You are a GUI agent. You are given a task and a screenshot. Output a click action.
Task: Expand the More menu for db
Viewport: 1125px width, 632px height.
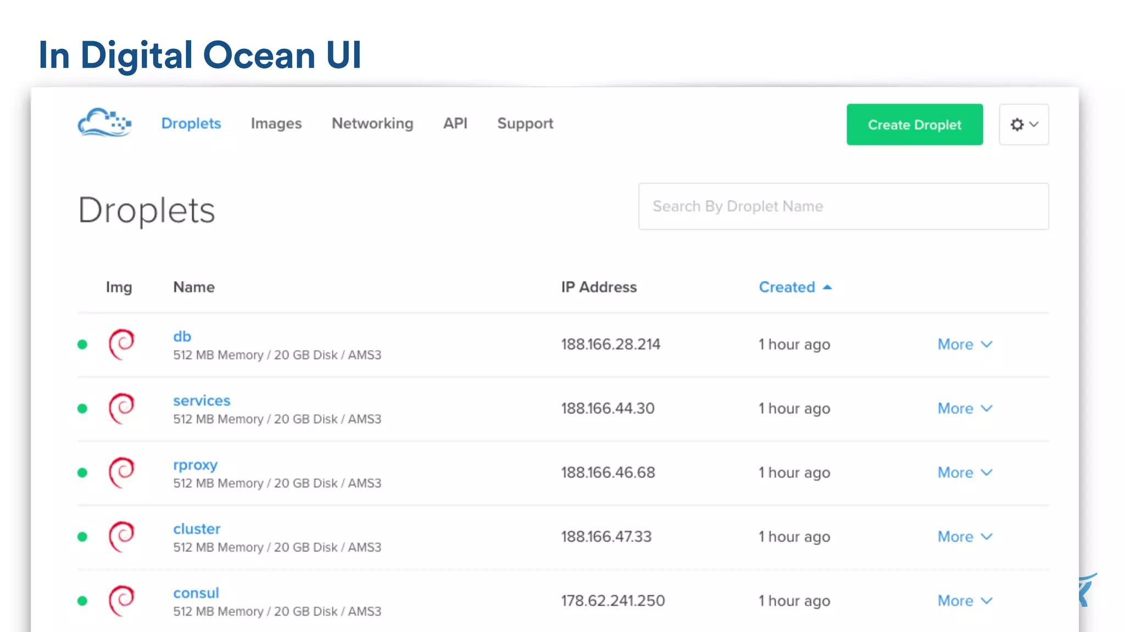965,345
